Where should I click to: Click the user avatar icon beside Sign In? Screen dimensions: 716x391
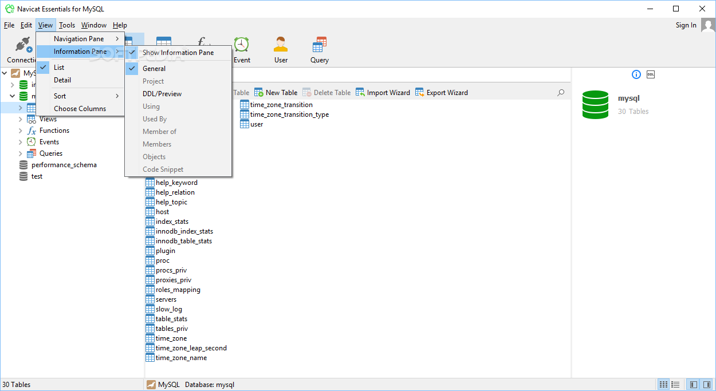[x=708, y=25]
